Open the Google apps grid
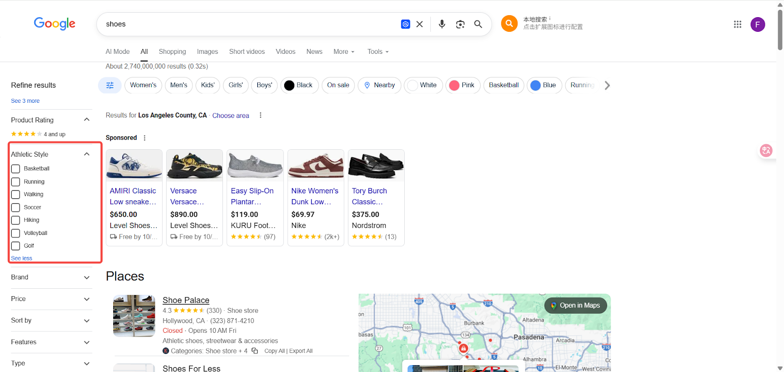The height and width of the screenshot is (372, 784). (x=737, y=24)
